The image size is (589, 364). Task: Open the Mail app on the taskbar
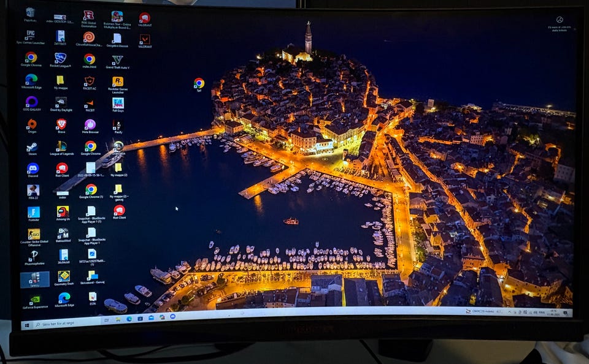pyautogui.click(x=151, y=317)
